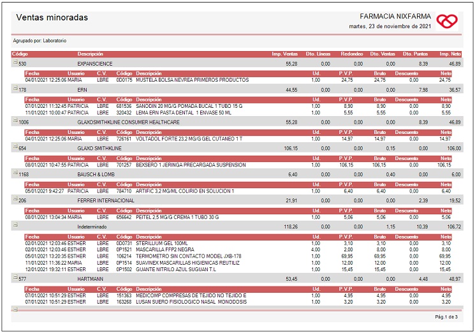The image size is (475, 333).
Task: Select the VOLTADOL FORTE 23,2 MG/G GEL line
Action: (238, 139)
